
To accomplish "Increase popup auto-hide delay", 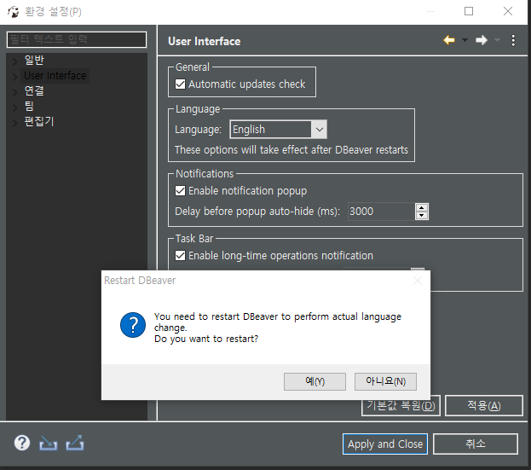I will [x=422, y=207].
